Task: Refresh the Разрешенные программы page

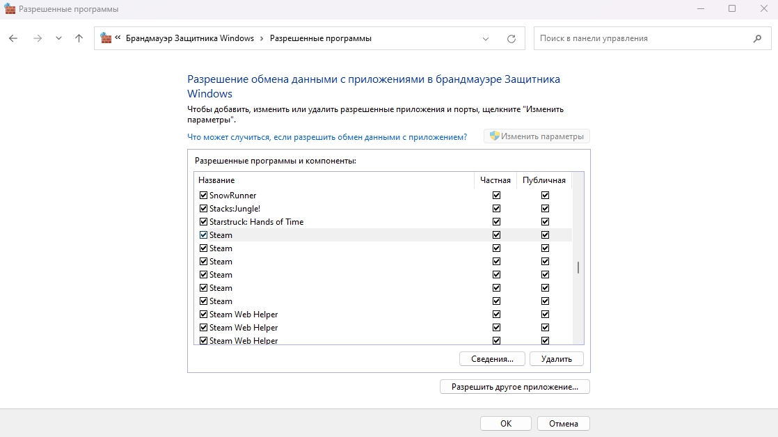Action: point(511,39)
